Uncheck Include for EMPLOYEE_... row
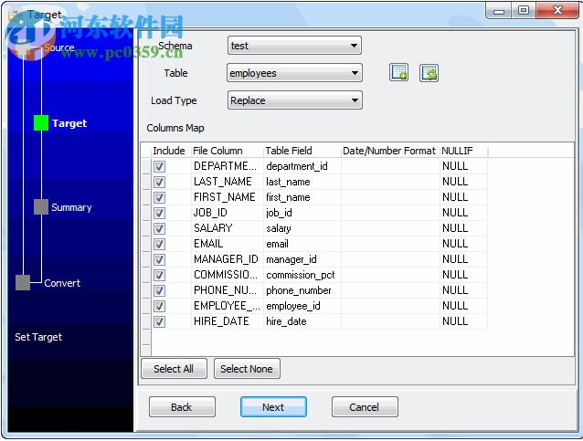The width and height of the screenshot is (583, 441). pyautogui.click(x=160, y=306)
